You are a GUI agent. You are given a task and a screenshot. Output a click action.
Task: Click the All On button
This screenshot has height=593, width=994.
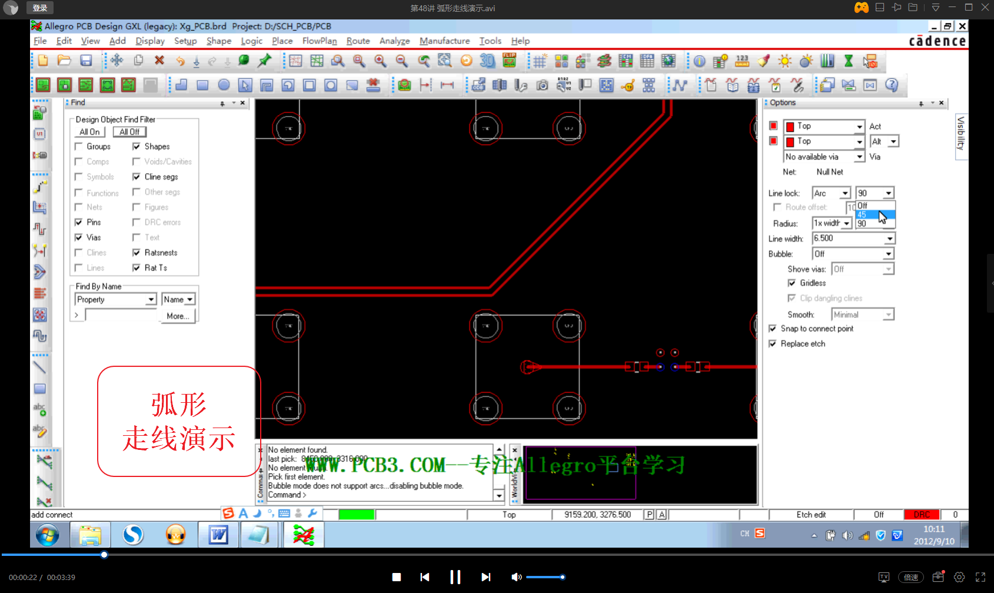pos(90,132)
